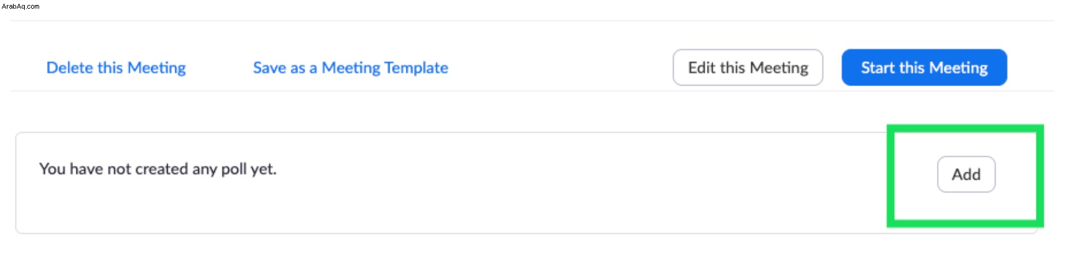Open Save as a Meeting Template
The image size is (1070, 258).
(350, 68)
